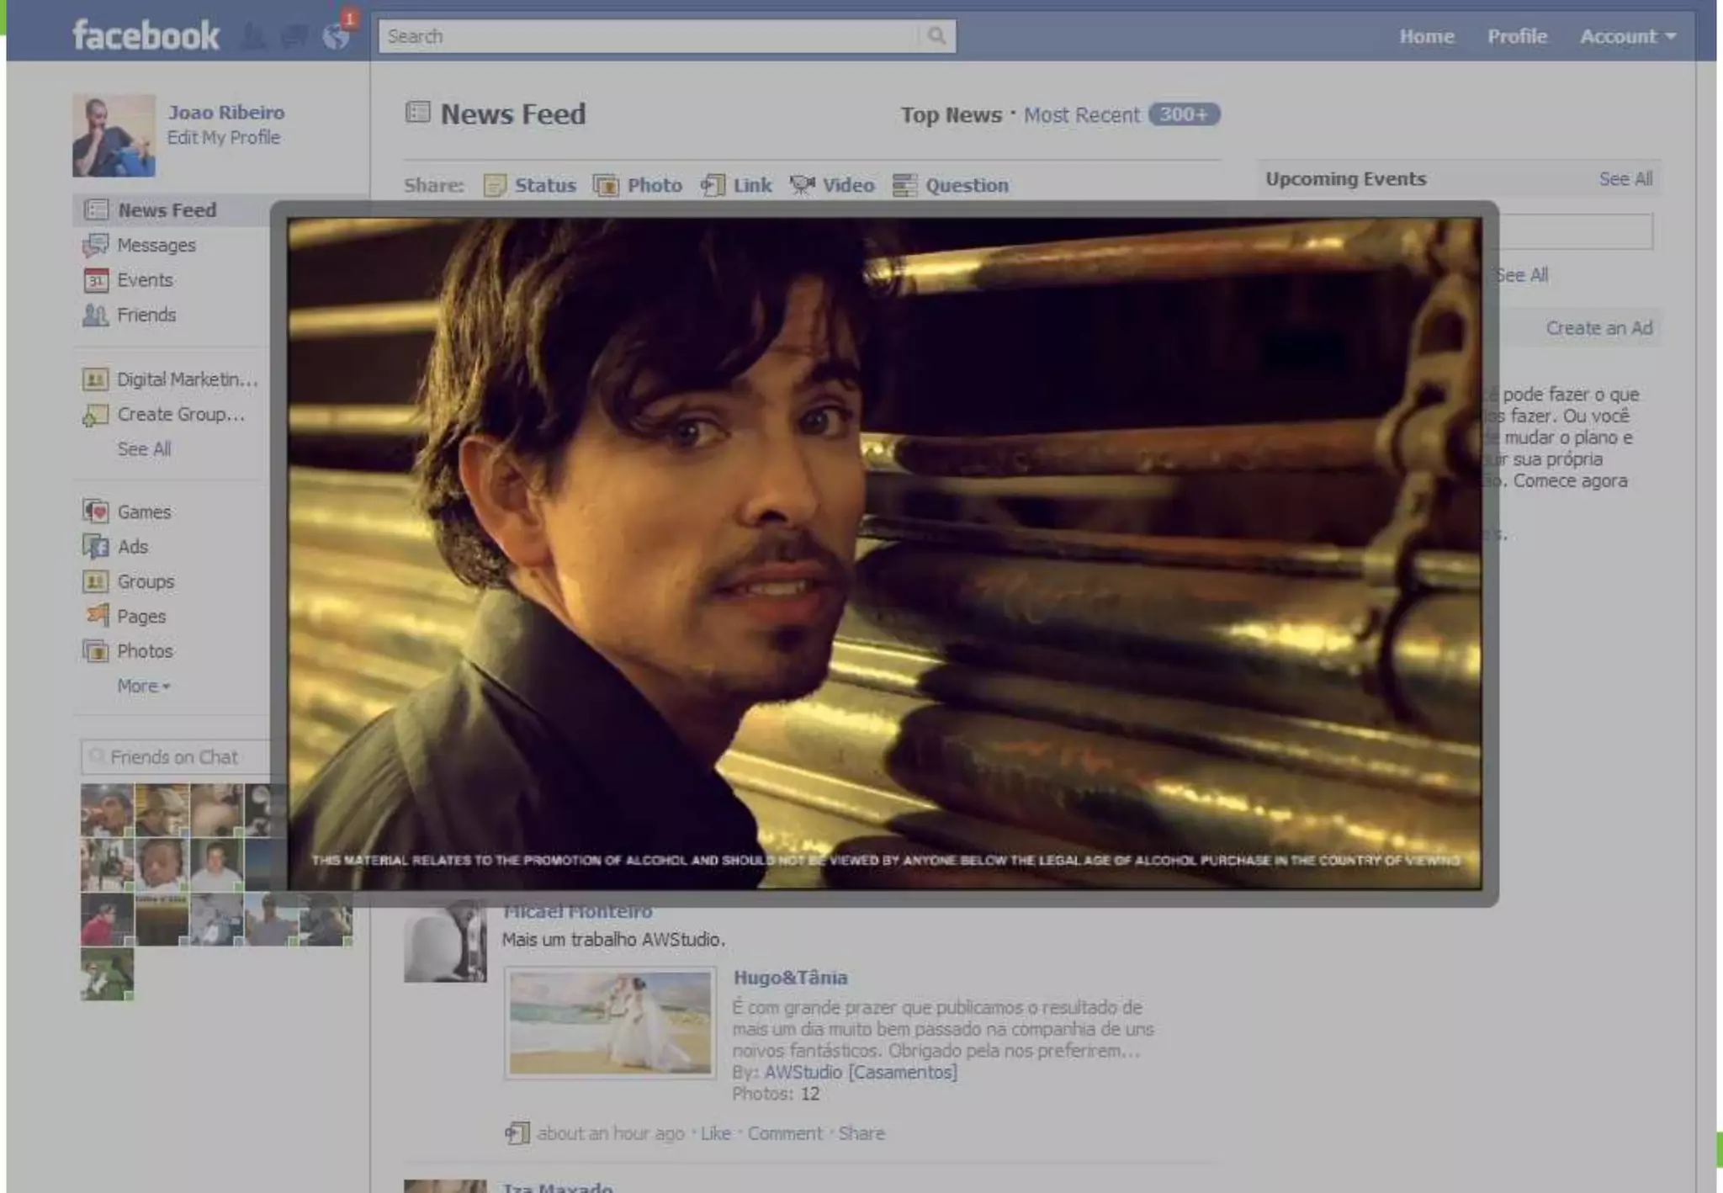Select the Video share icon
The image size is (1723, 1193).
click(x=802, y=185)
